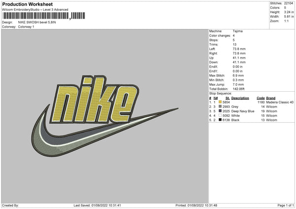Screen dimensions: 296x209
Task: Click the Total Bobbin value 142.06ft
Action: coord(239,89)
